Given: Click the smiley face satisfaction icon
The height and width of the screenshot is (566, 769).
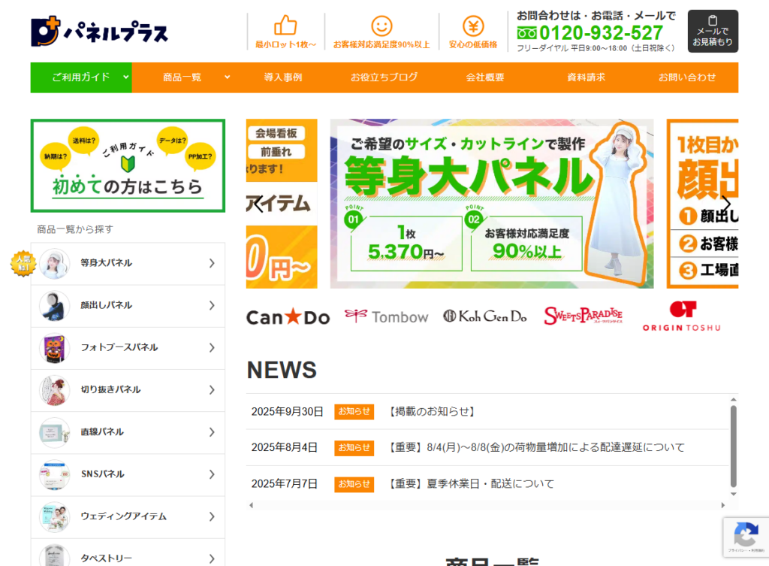Looking at the screenshot, I should click(x=381, y=26).
